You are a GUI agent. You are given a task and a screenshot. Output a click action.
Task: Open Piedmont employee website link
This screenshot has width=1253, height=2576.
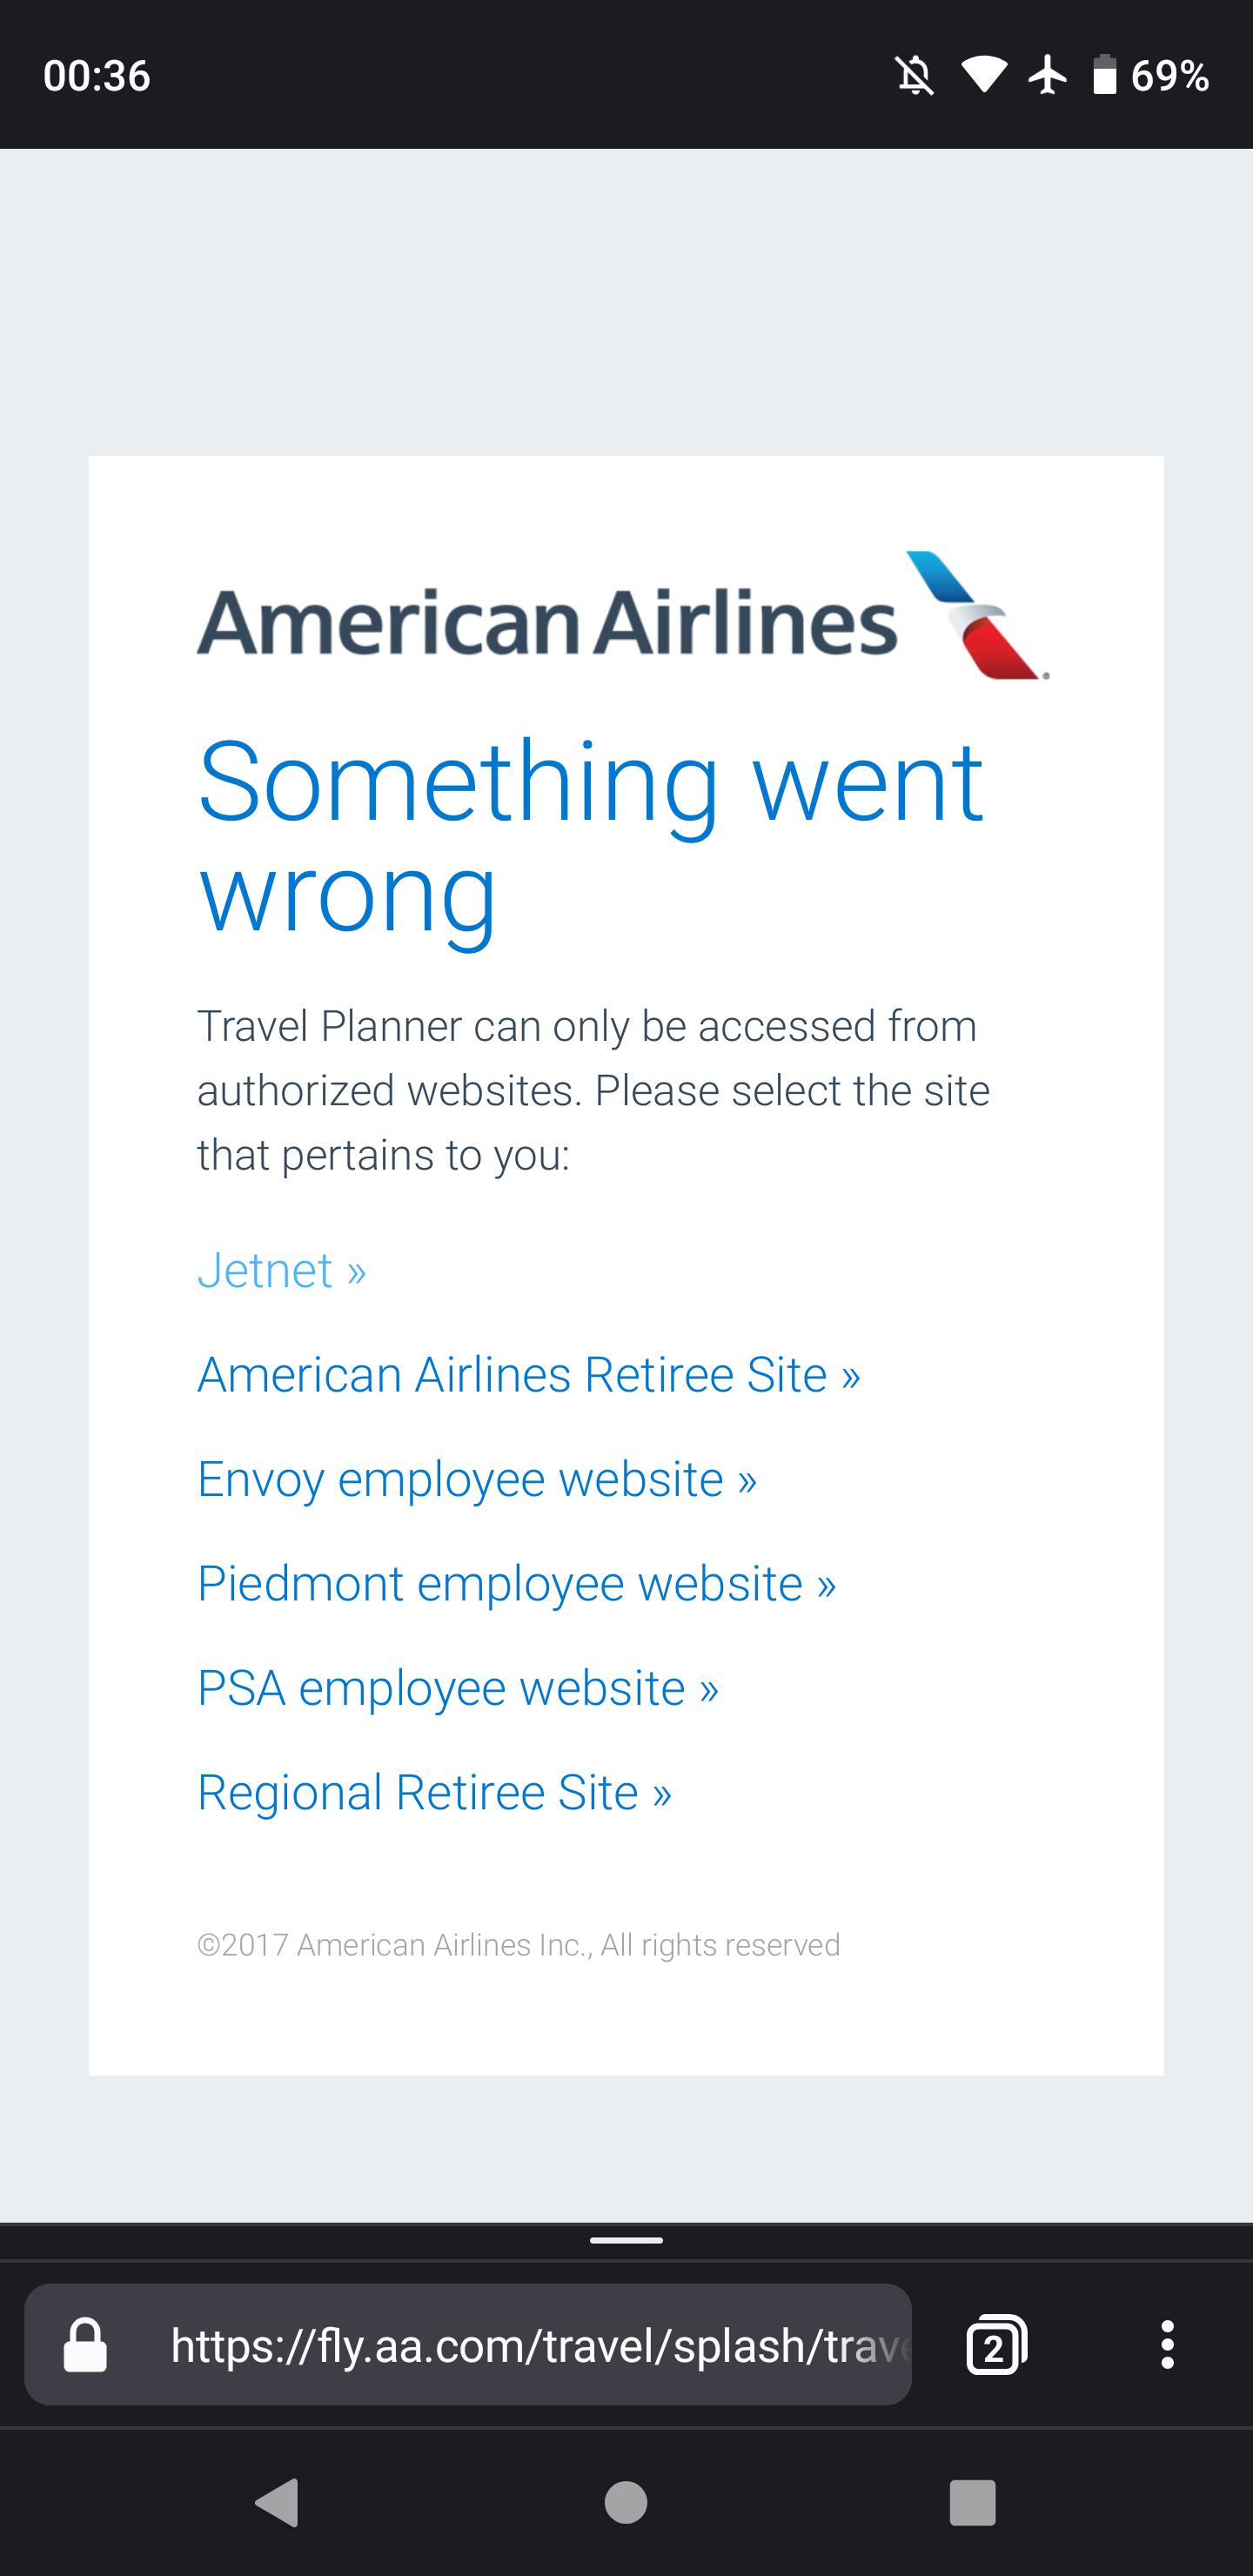pyautogui.click(x=517, y=1584)
